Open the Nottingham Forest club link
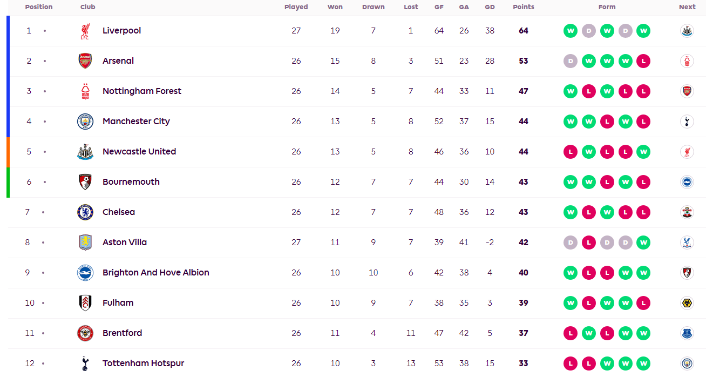 pyautogui.click(x=142, y=91)
